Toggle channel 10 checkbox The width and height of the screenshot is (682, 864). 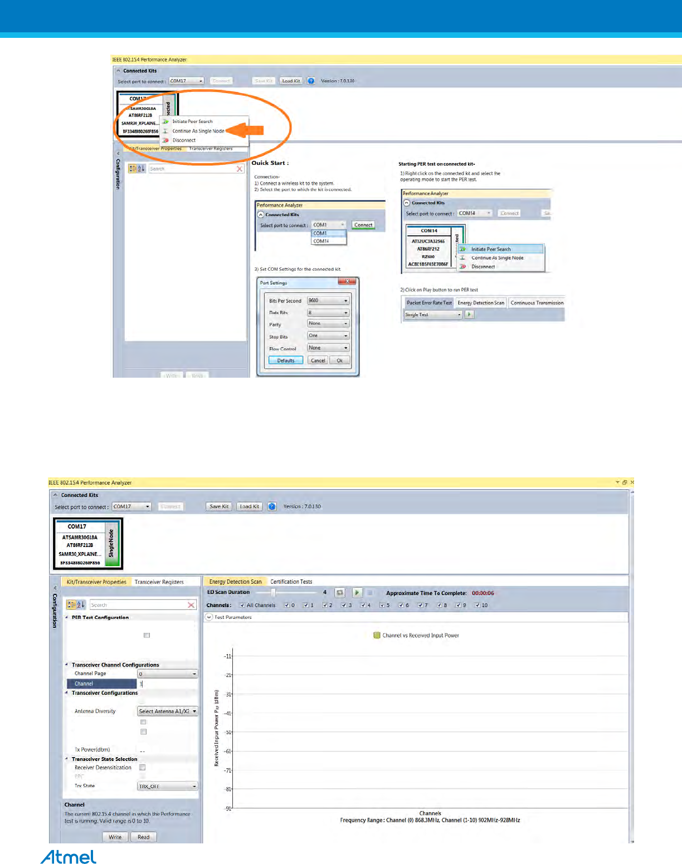(x=478, y=605)
